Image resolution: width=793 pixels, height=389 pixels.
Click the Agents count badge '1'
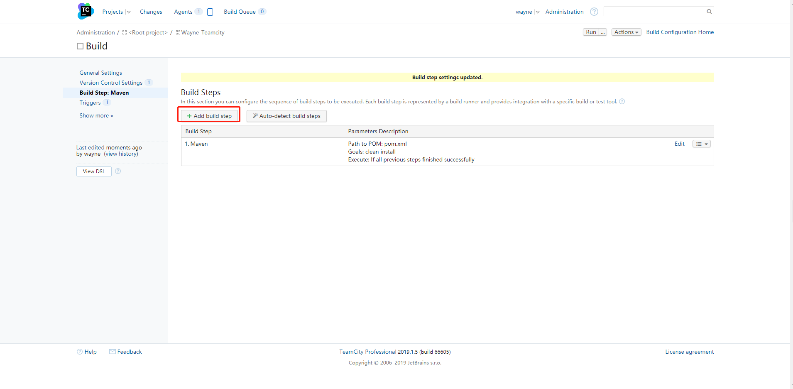pyautogui.click(x=198, y=12)
